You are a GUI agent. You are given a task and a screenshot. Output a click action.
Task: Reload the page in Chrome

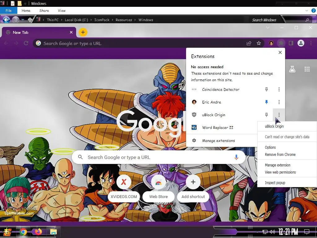coord(26,43)
